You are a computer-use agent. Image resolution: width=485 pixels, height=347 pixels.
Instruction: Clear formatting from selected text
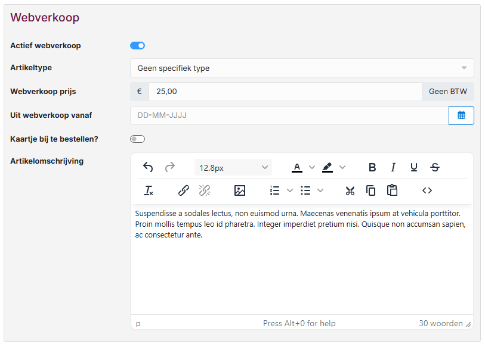click(x=149, y=190)
